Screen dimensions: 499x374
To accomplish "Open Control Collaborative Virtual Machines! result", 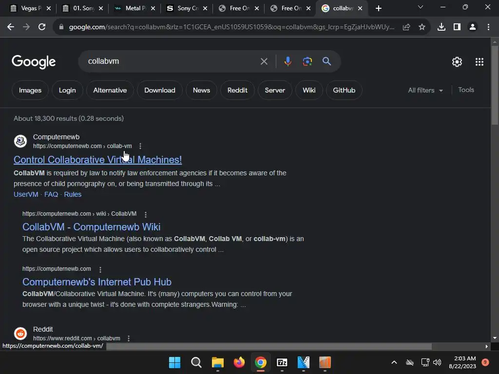I will (97, 160).
